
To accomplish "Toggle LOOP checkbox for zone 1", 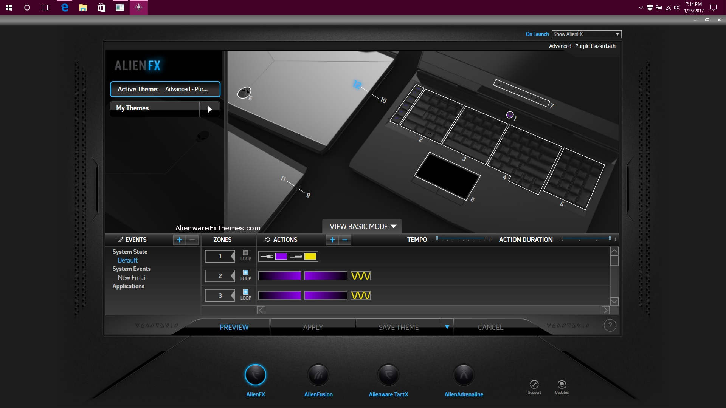I will pos(246,253).
